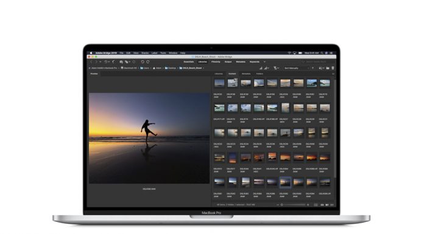Open Spotlight search icon in menu bar
The height and width of the screenshot is (234, 424).
click(322, 53)
